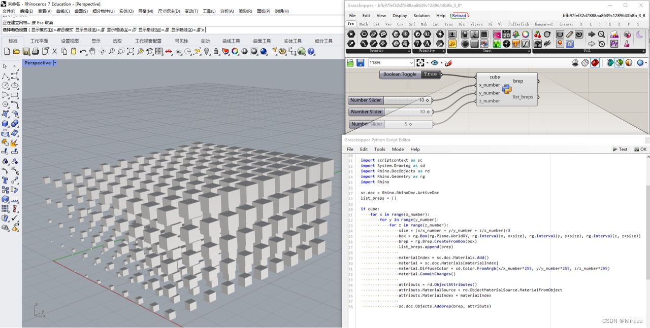
Task: Select the Explode tool in left toolbar
Action: [14, 143]
